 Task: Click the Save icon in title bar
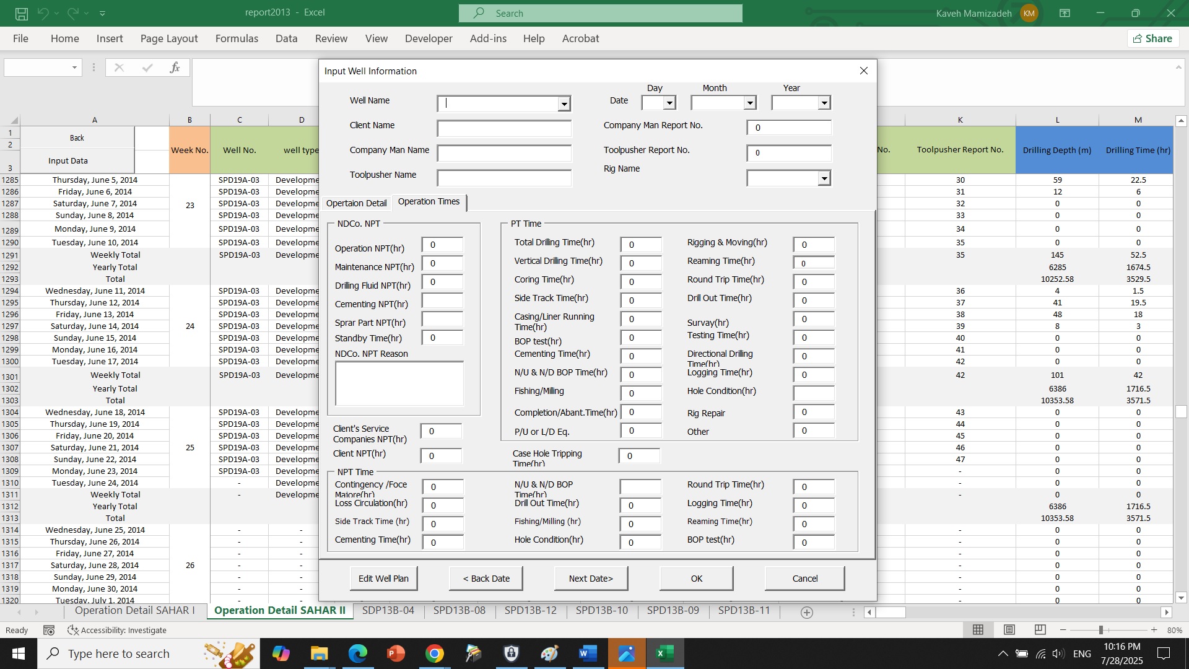22,13
